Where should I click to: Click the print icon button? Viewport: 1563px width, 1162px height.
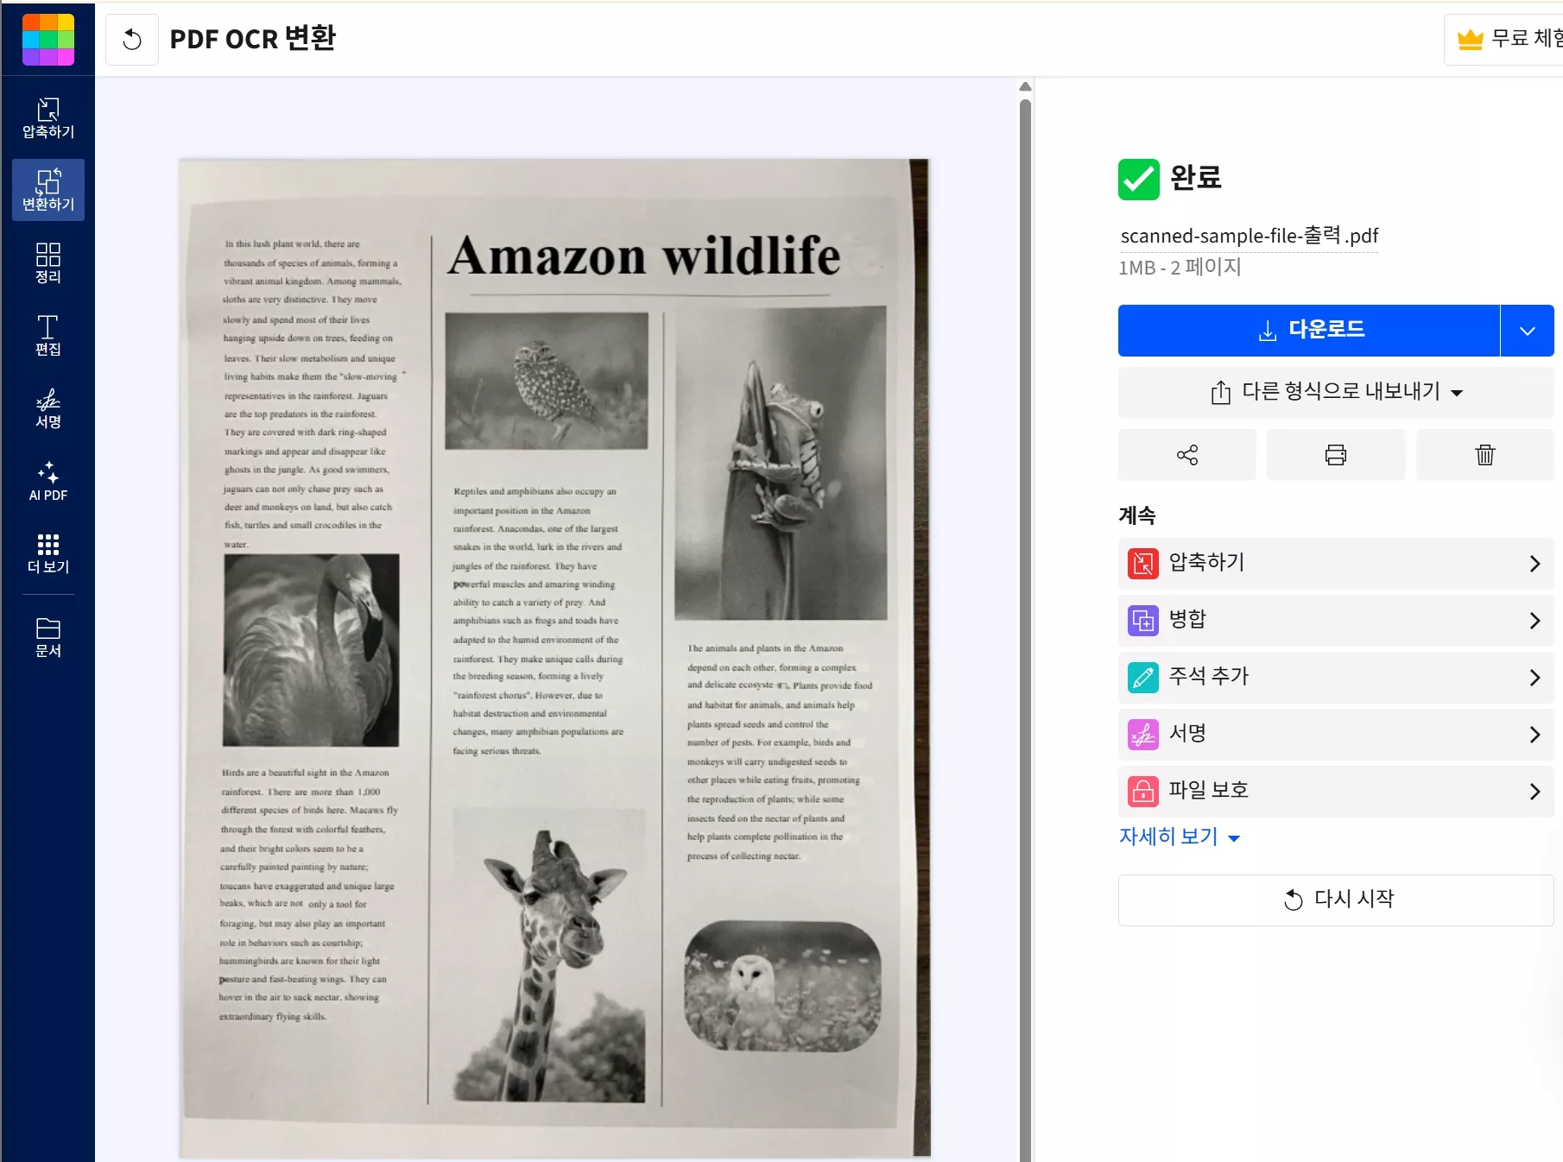point(1336,455)
